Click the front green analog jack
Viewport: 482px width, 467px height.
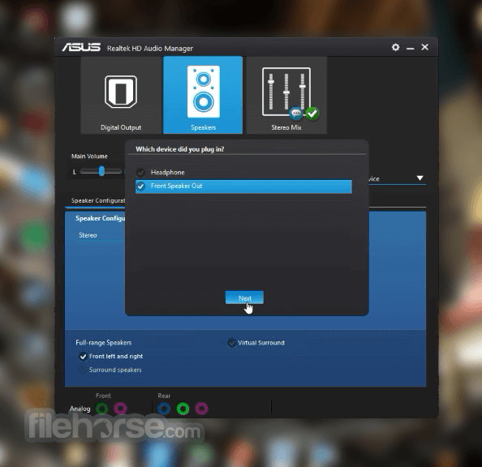[101, 409]
